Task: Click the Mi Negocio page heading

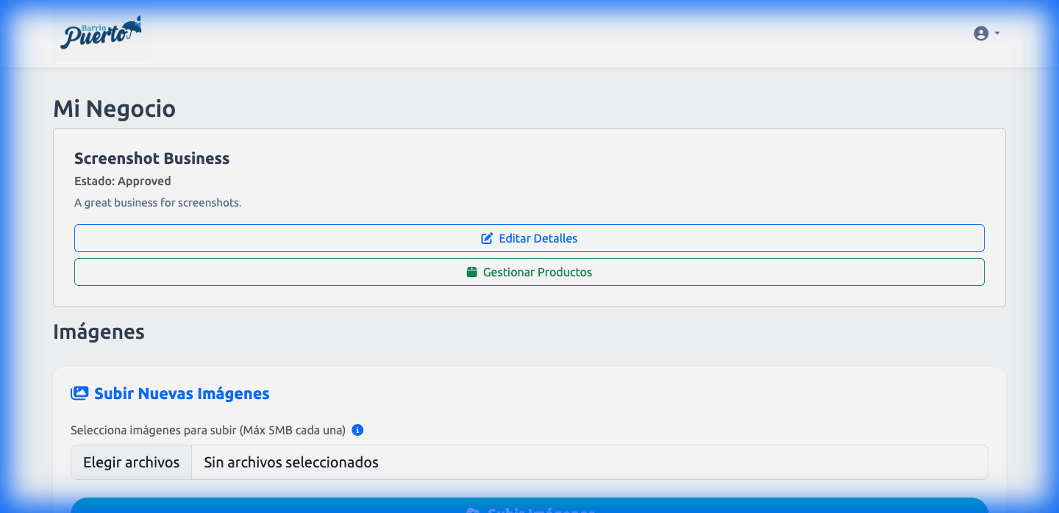Action: point(114,108)
